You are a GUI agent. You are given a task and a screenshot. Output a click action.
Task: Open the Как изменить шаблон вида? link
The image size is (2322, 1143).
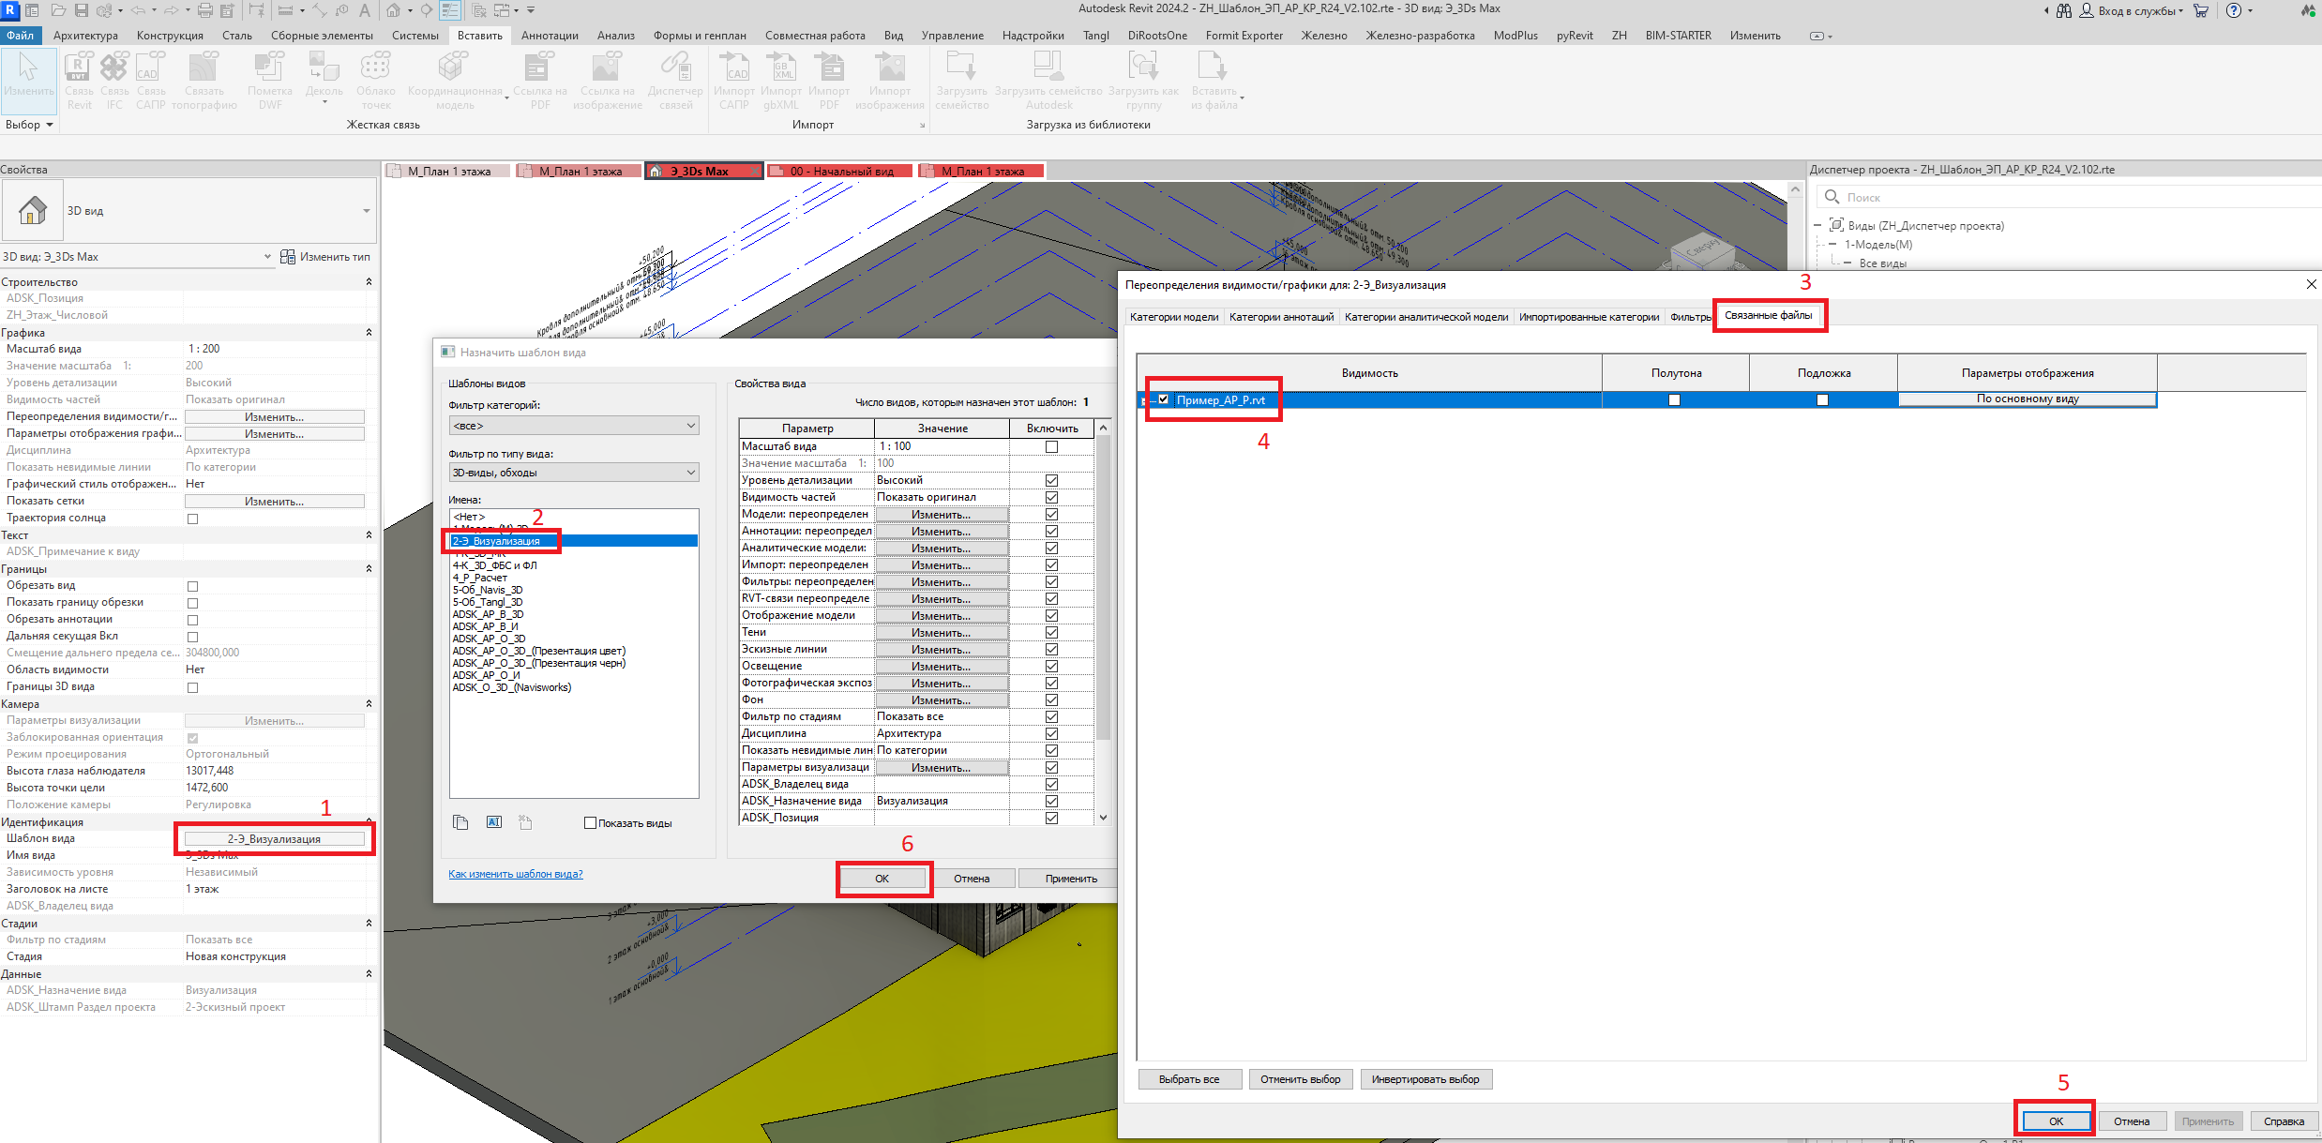pos(515,874)
